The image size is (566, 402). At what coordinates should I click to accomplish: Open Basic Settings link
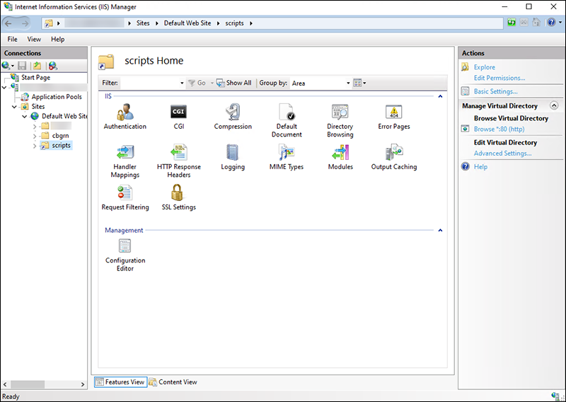(x=496, y=91)
